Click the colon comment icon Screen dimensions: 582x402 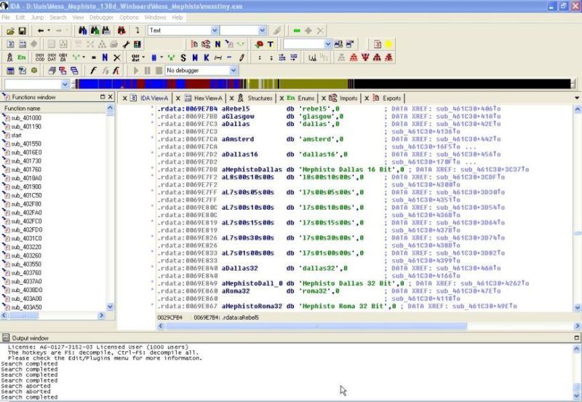click(x=260, y=58)
